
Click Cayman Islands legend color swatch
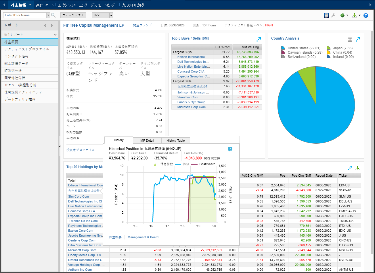tap(283, 52)
